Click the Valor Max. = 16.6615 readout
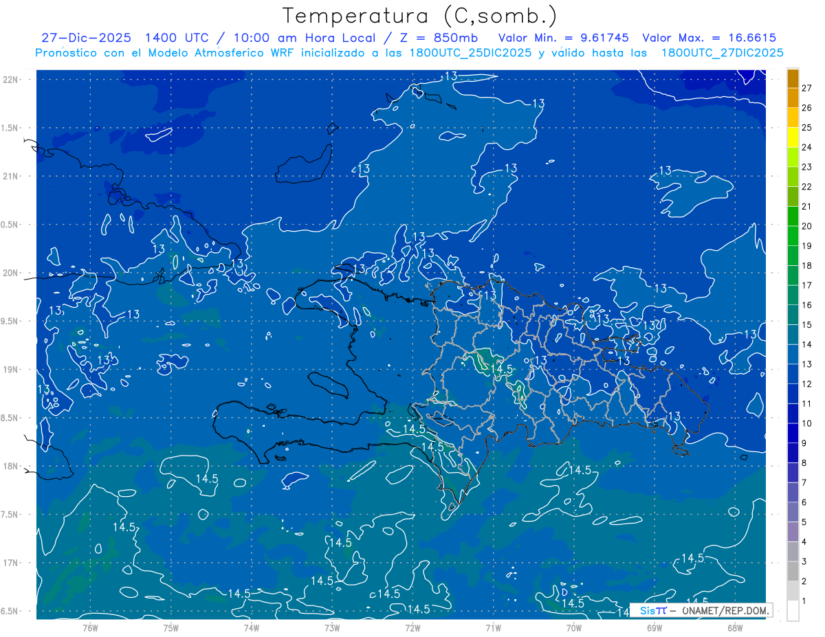825x637 pixels. tap(709, 38)
